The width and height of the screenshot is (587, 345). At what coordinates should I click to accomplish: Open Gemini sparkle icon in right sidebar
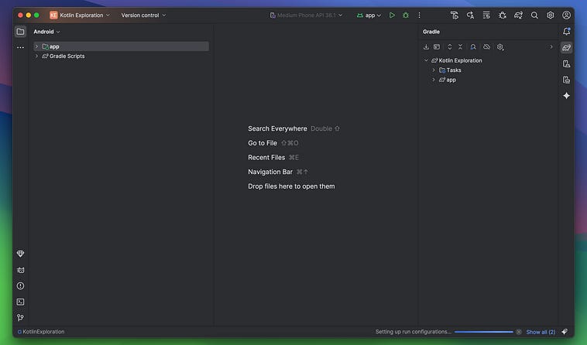(566, 96)
